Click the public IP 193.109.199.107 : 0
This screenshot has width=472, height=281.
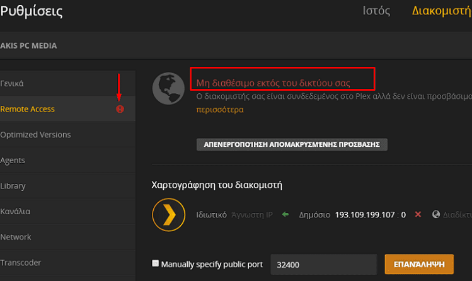point(371,215)
